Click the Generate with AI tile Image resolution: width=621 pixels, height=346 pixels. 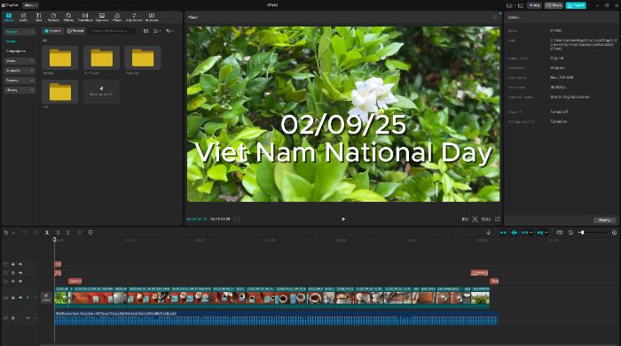pos(101,92)
